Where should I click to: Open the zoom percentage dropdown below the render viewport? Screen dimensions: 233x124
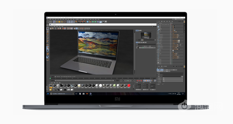click(x=51, y=77)
